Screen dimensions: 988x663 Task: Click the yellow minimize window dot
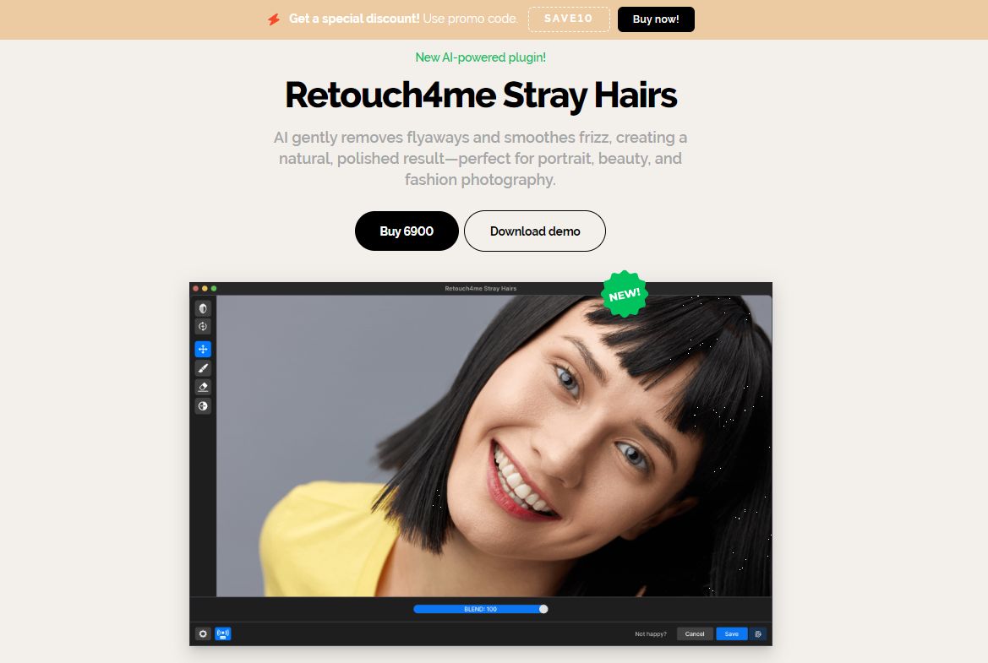205,288
